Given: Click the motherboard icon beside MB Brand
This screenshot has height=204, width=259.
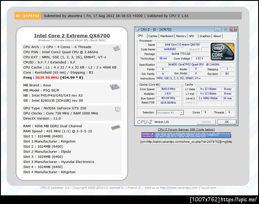Looking at the screenshot, I should coord(115,87).
